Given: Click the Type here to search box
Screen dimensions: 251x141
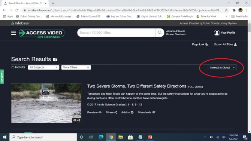Looking at the screenshot, I should click(x=43, y=137).
